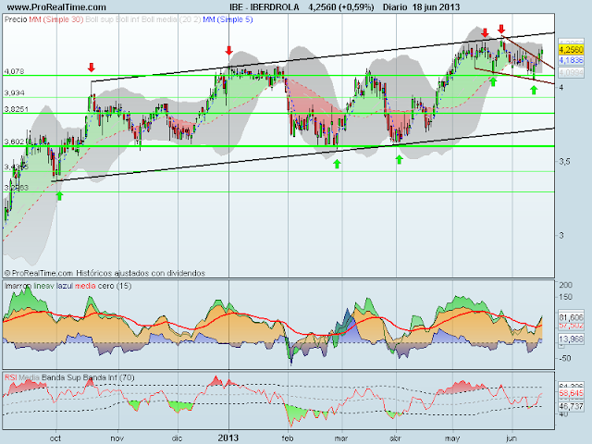
Task: Click the feb month label on time axis
Action: [x=288, y=438]
